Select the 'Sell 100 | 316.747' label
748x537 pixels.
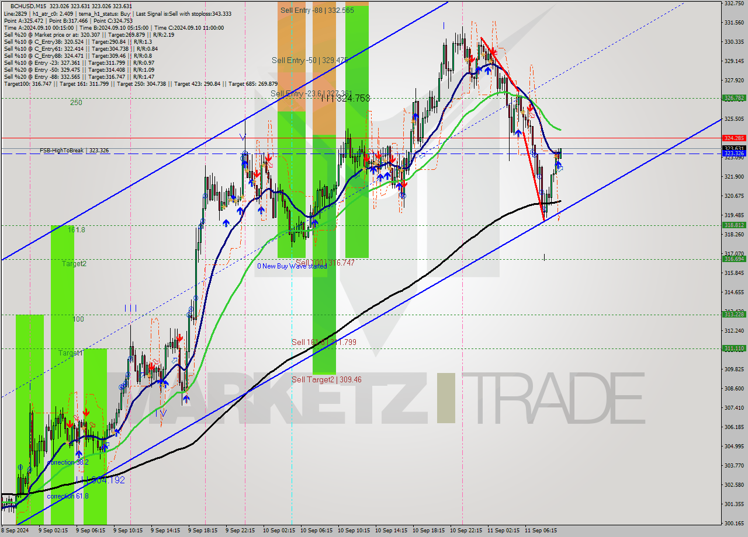325,263
